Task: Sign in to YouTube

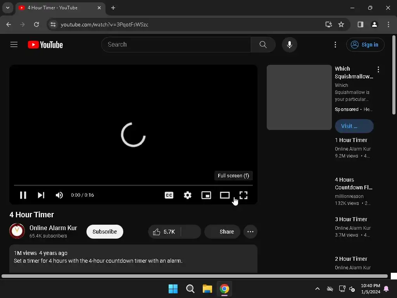Action: pos(365,45)
